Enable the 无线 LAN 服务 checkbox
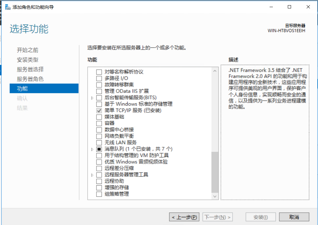Viewport: 318px width, 225px height. [x=98, y=142]
